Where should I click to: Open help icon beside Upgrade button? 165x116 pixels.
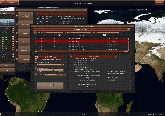(x=17, y=33)
